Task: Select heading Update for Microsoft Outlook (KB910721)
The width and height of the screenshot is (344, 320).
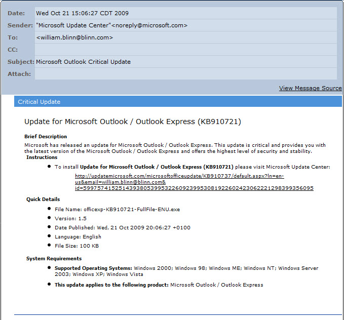Action: point(133,122)
